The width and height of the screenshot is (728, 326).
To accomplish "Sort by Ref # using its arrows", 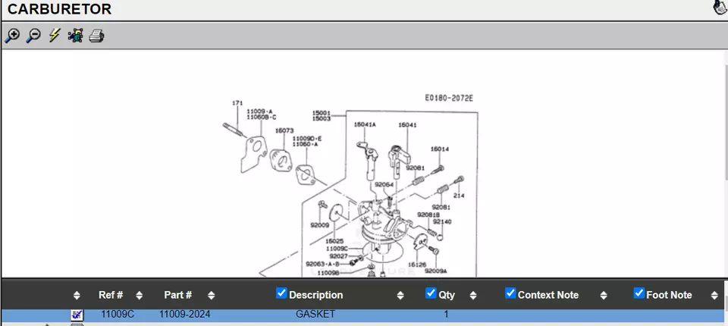I will pyautogui.click(x=139, y=295).
